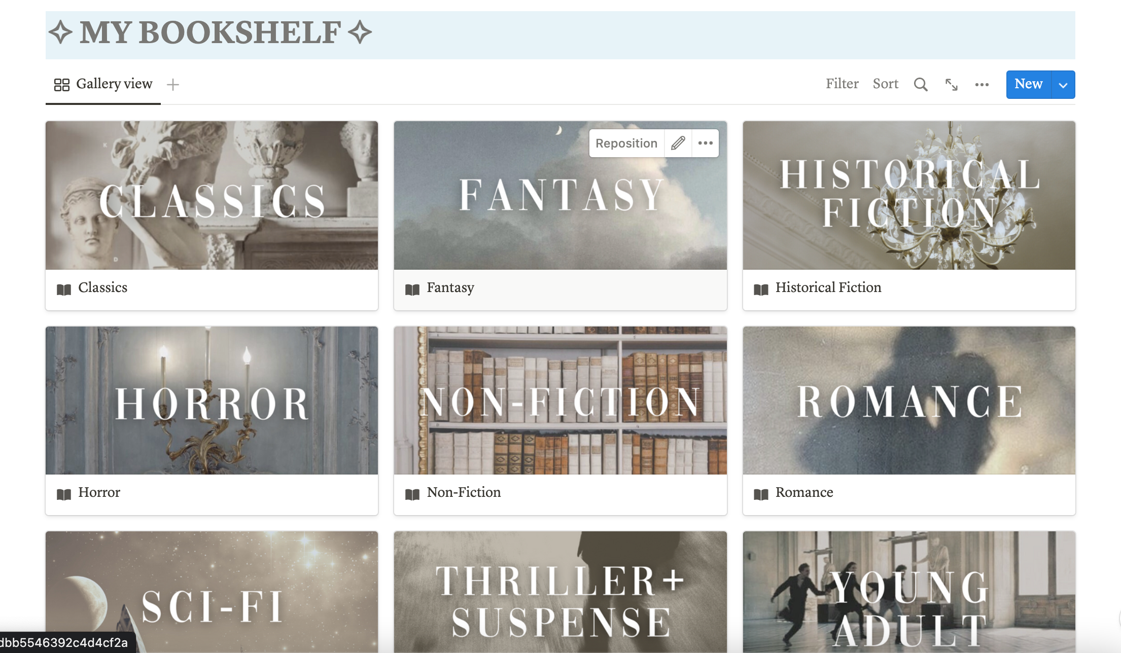Open the database three-dot options menu

(982, 85)
